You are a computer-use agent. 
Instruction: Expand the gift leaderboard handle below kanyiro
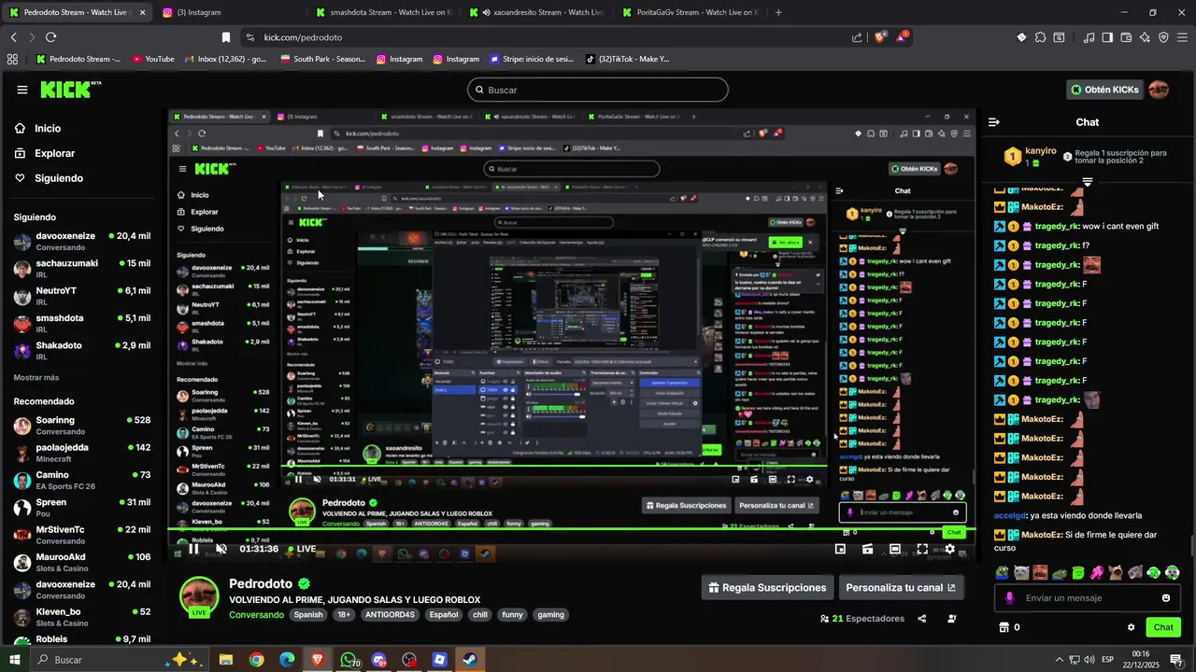tap(1088, 181)
